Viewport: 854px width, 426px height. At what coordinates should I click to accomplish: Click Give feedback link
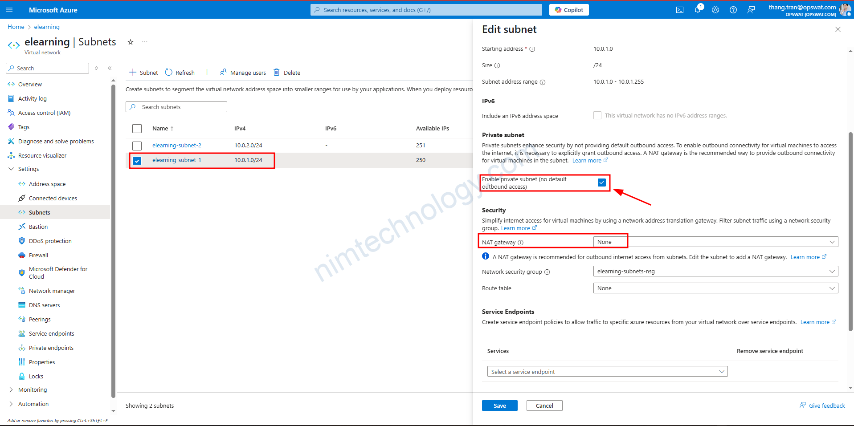[x=822, y=406]
